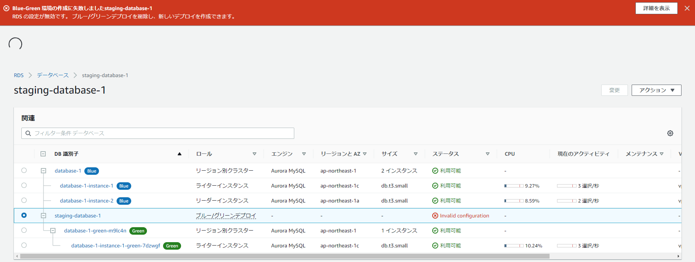Click the 詳細を表示 button in banner
Viewport: 695px width, 262px height.
tap(656, 8)
